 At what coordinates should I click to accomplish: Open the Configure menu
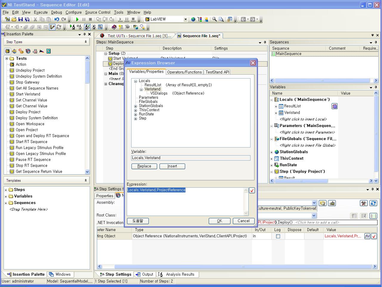tap(74, 12)
